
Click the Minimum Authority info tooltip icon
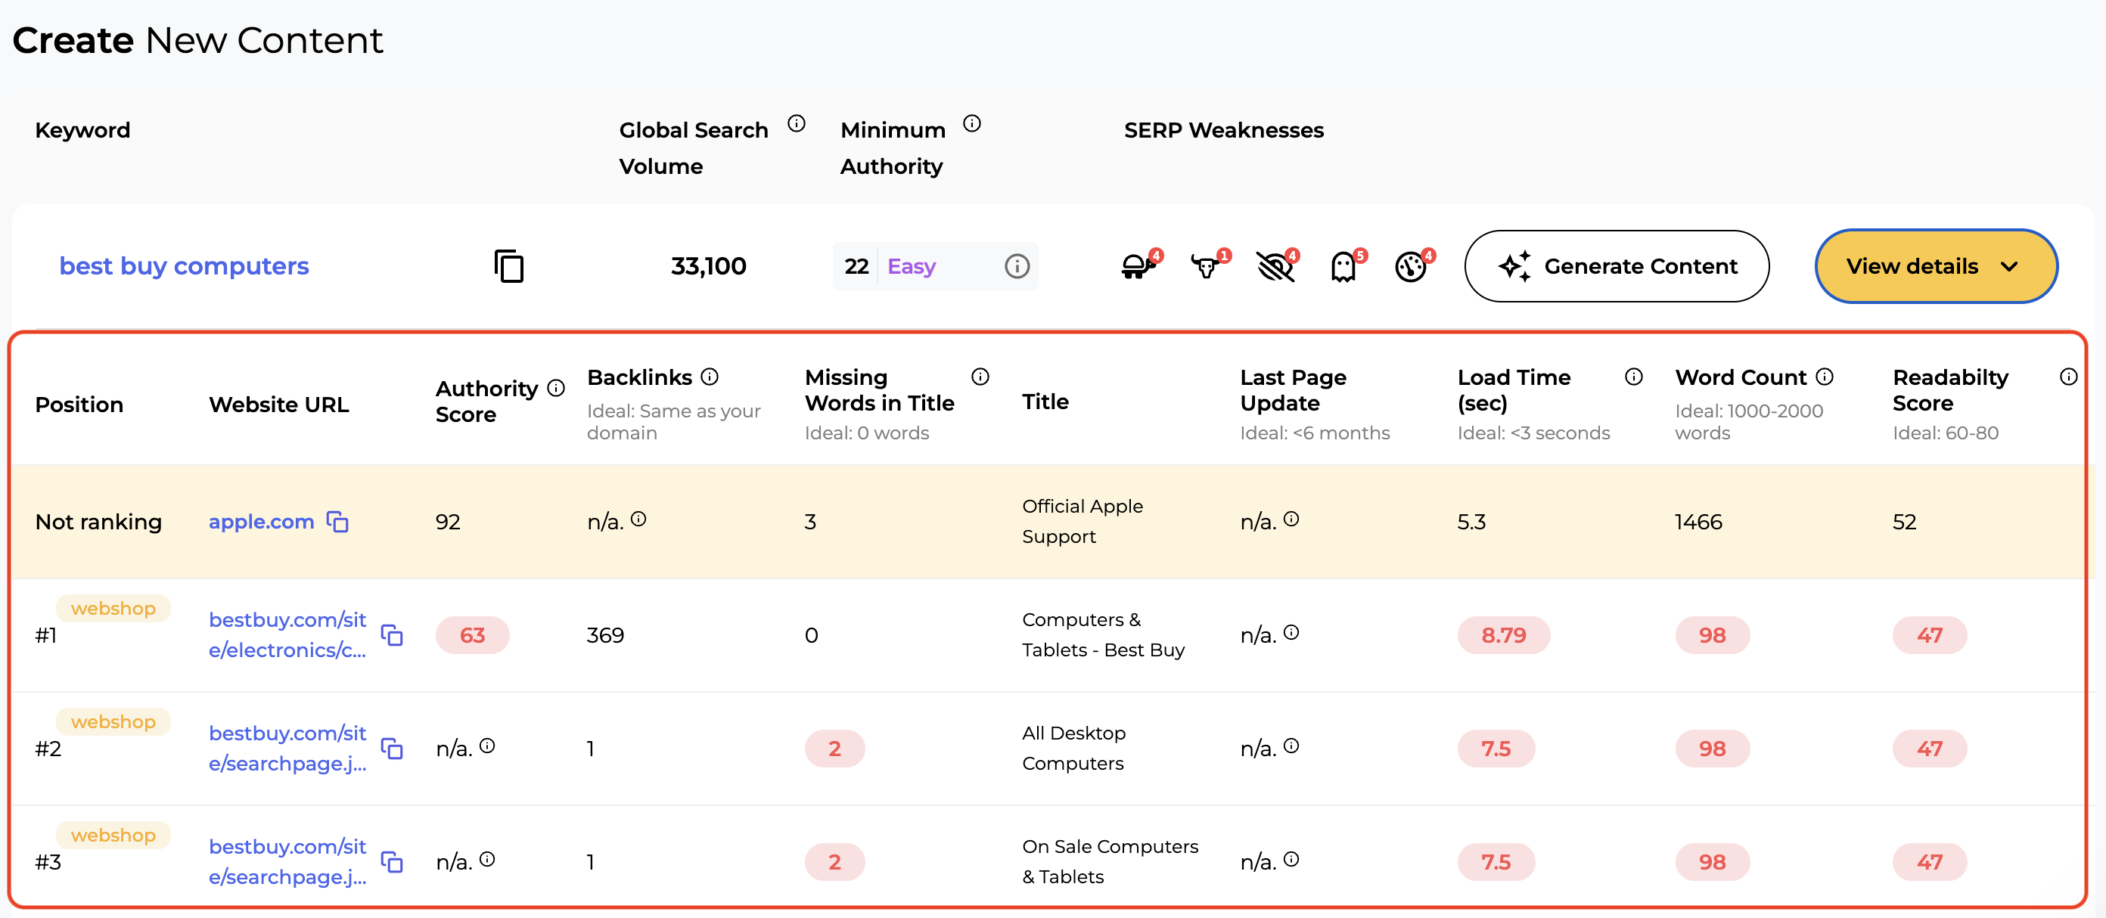(x=972, y=123)
